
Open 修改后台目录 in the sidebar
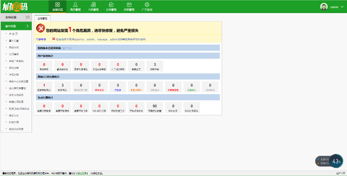pos(16,129)
